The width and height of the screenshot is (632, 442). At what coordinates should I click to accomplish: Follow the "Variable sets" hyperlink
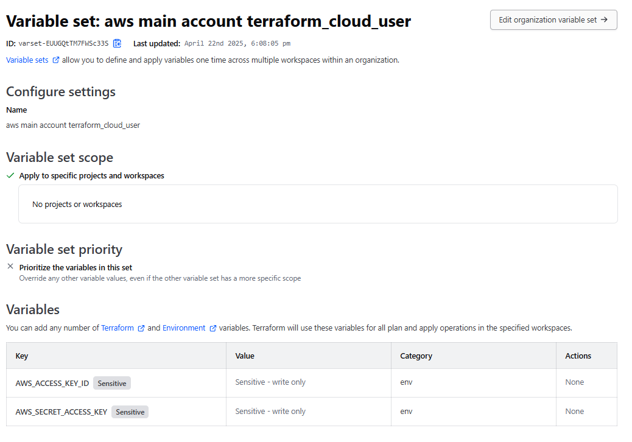[x=27, y=60]
